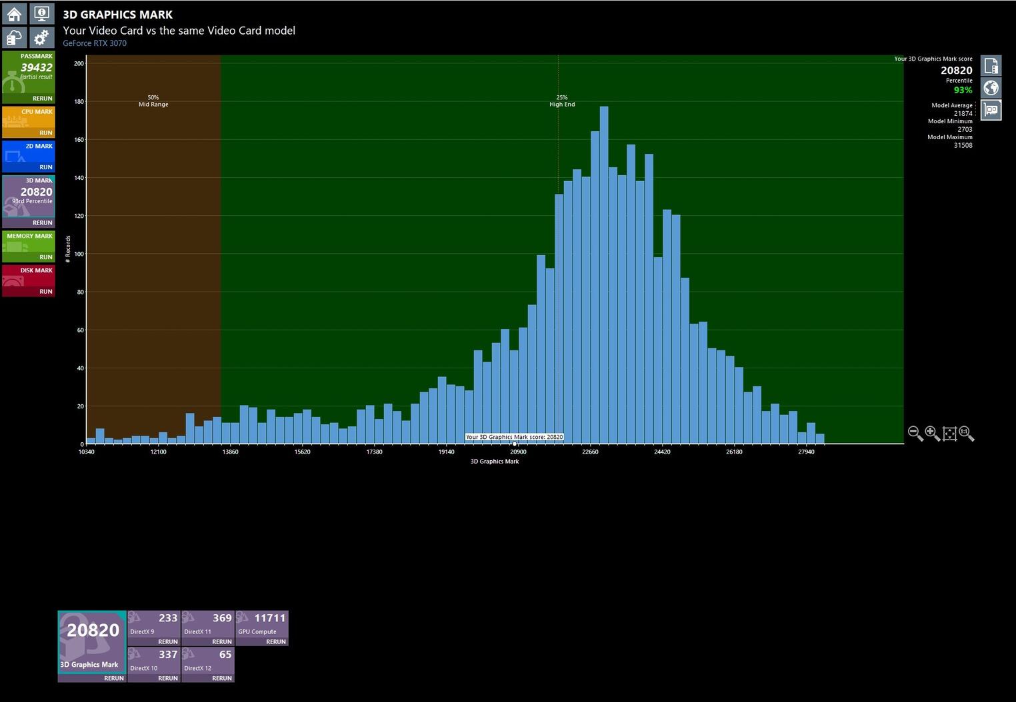This screenshot has height=702, width=1016.
Task: Click the DirectX 11 score 369
Action: 222,618
